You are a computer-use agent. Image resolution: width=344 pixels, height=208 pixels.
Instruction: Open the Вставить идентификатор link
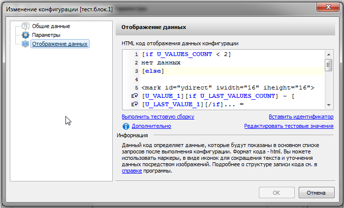pos(301,117)
